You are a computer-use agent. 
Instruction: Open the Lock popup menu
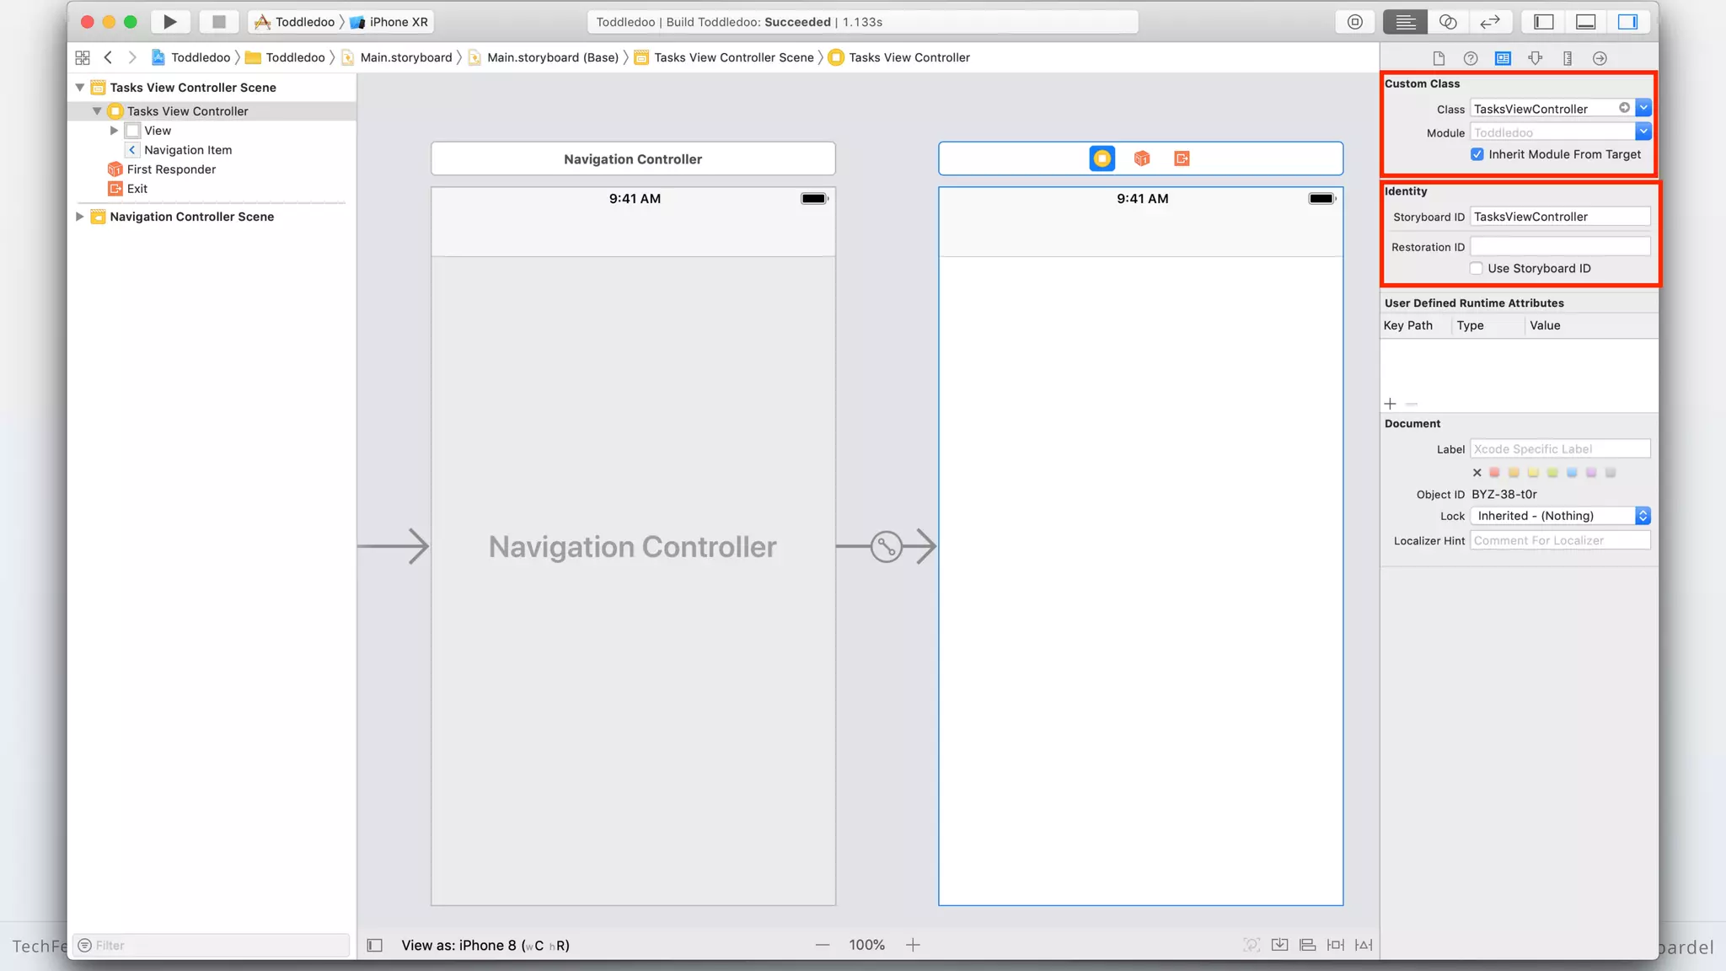pyautogui.click(x=1560, y=516)
